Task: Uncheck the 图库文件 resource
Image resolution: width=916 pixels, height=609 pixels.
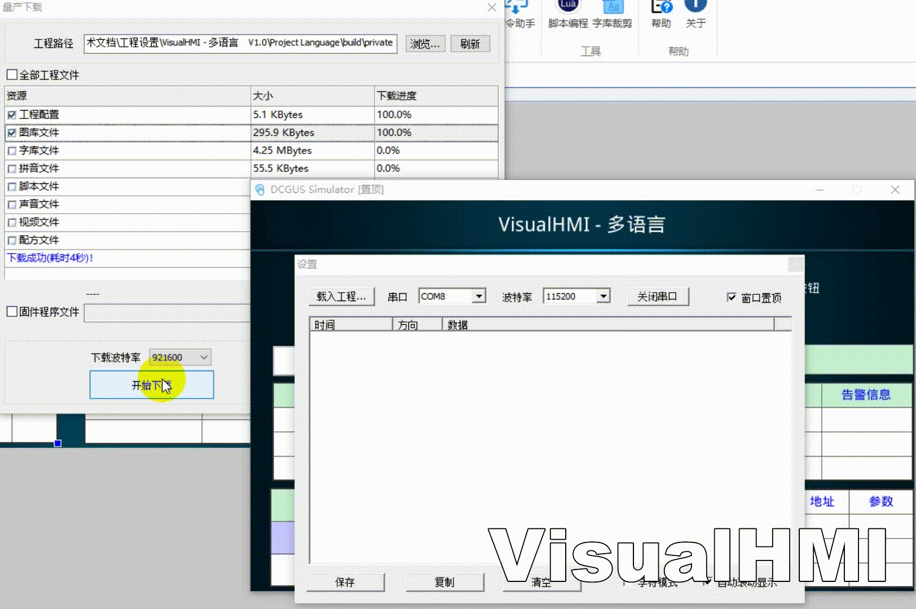Action: (12, 133)
